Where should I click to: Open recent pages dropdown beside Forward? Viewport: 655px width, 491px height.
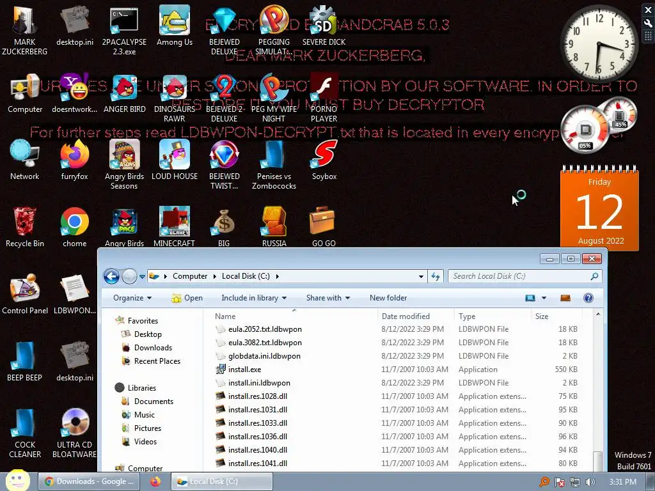click(x=142, y=276)
